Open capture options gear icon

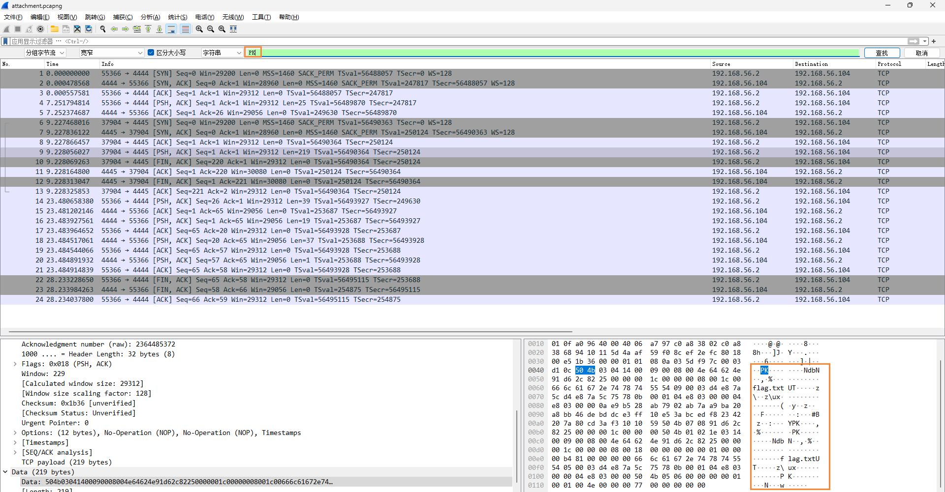pos(40,29)
